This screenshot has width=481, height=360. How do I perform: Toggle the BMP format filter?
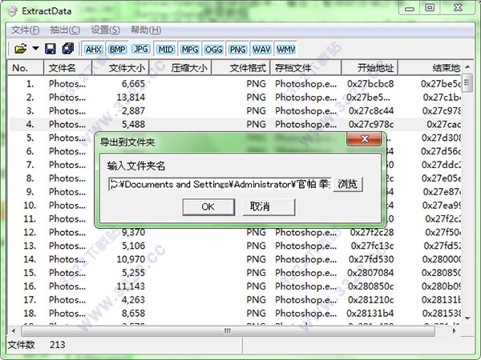point(117,50)
